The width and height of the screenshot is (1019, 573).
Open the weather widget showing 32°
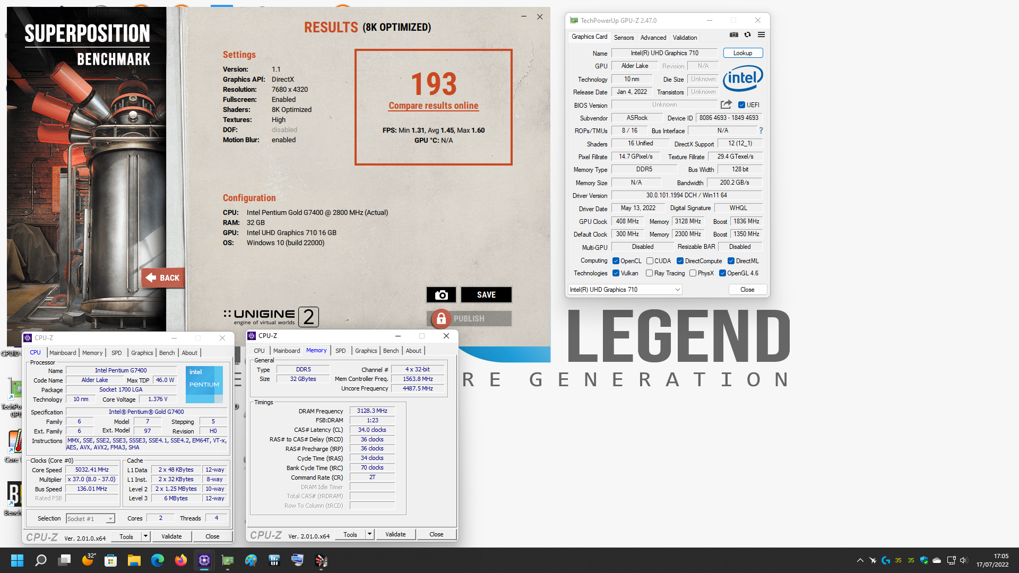coord(89,559)
